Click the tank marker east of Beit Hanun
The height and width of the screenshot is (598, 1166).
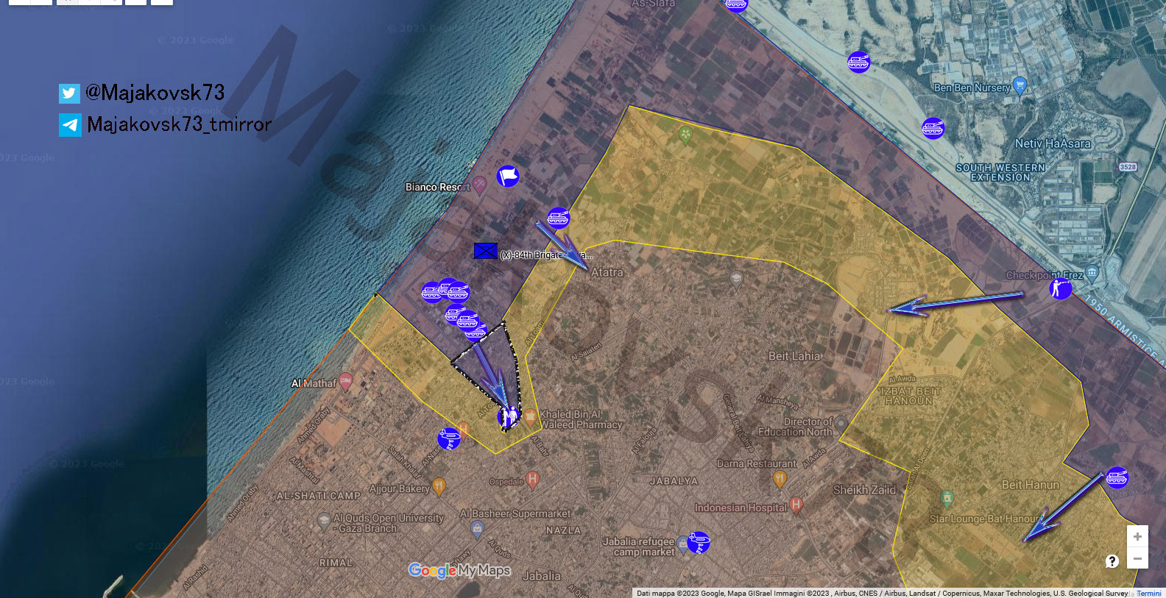coord(1117,477)
